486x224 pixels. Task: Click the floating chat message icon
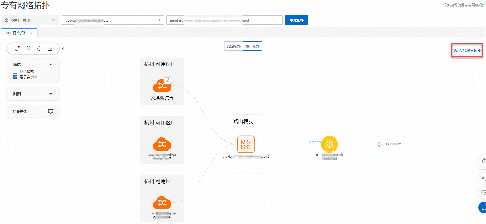483,193
